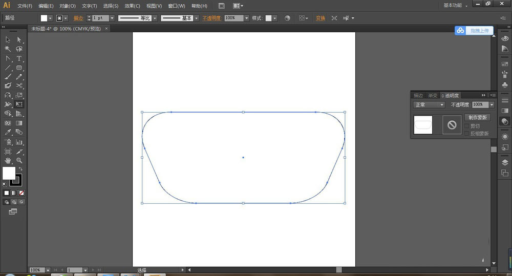Enable the 反相蒙版 (Invert Mask) checkbox
This screenshot has height=276, width=512.
click(x=466, y=134)
